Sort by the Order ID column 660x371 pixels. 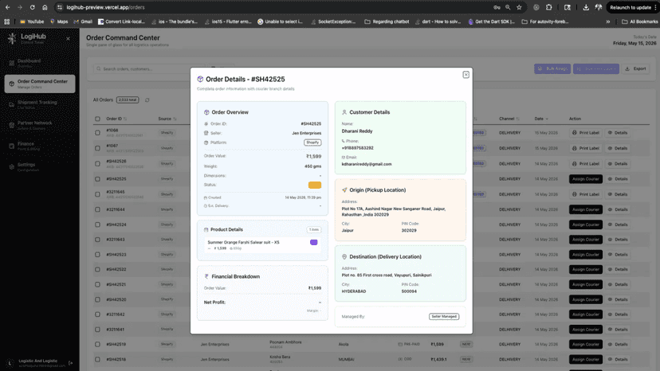(116, 119)
